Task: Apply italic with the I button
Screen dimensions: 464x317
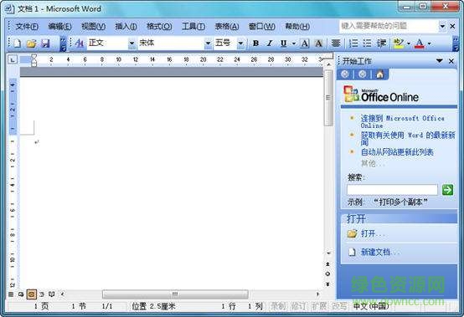Action: tap(270, 43)
